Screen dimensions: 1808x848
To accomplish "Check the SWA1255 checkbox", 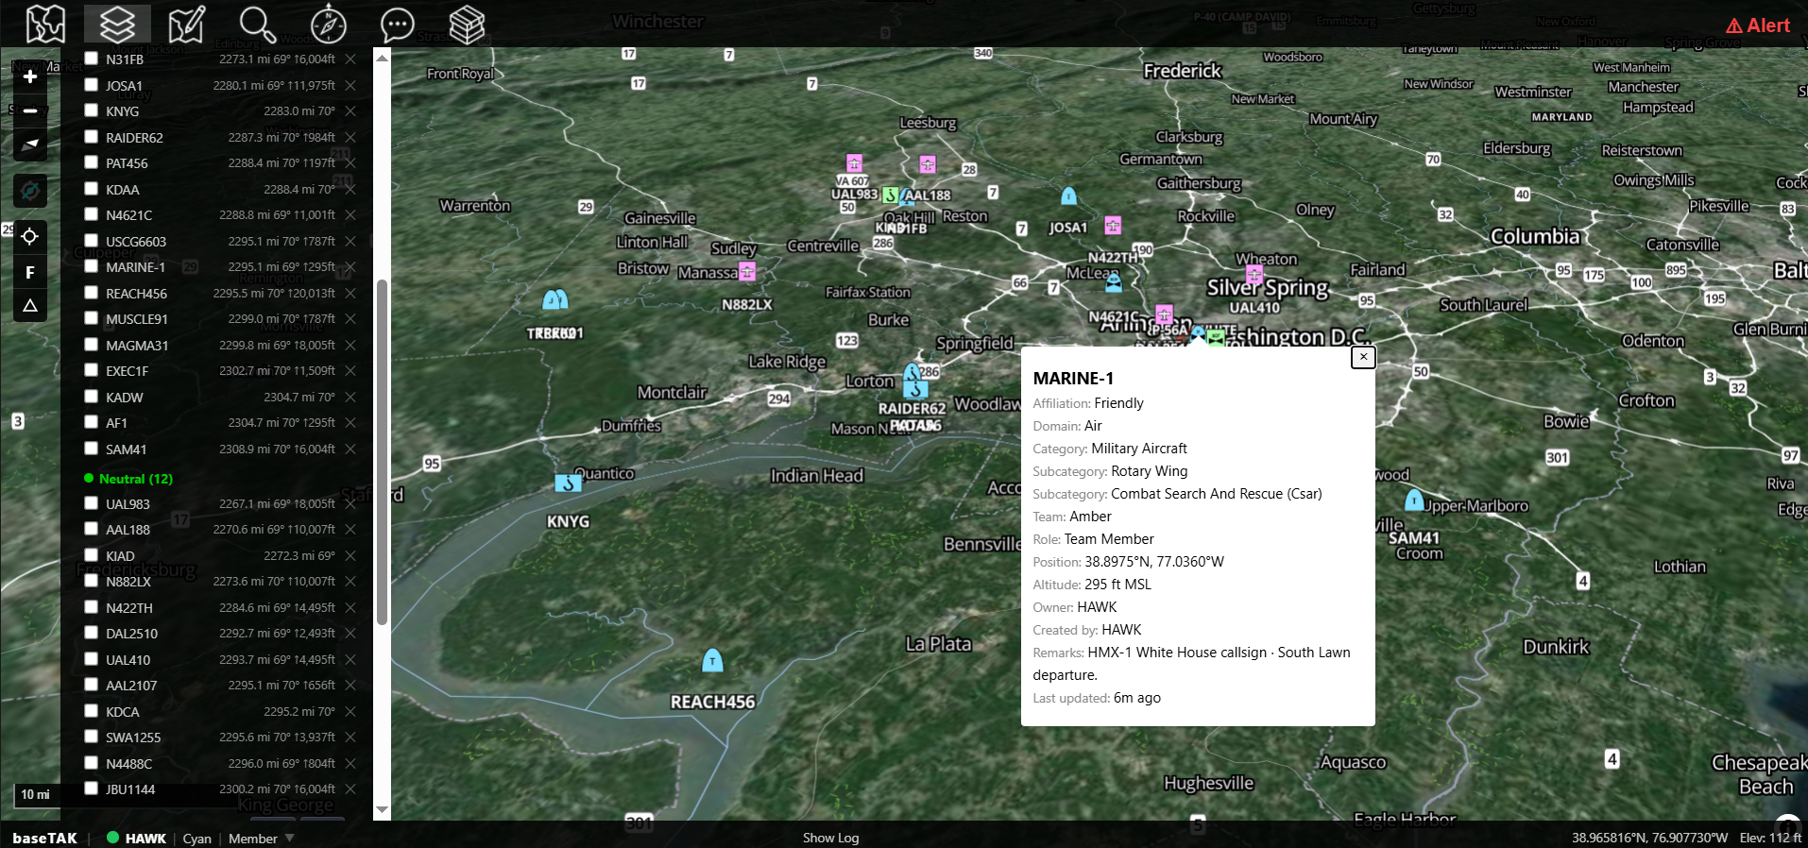I will (92, 737).
